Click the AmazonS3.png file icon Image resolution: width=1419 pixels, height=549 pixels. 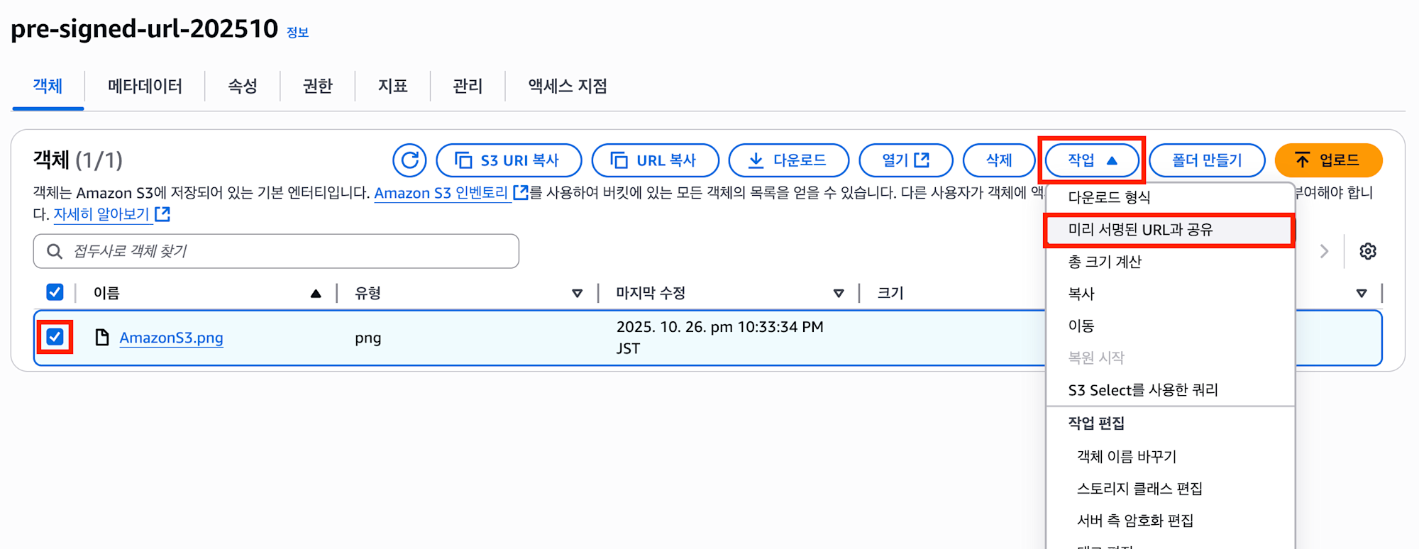102,338
